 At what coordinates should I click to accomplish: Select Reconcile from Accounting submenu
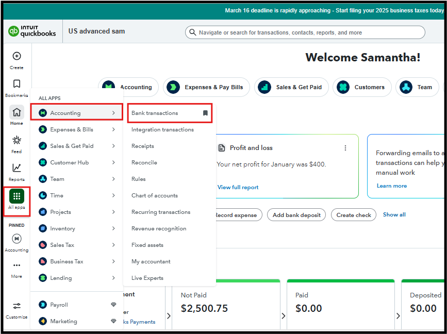point(144,162)
